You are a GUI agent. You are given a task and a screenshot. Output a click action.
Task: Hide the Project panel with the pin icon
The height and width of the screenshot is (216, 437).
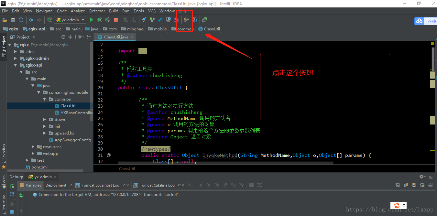click(89, 37)
